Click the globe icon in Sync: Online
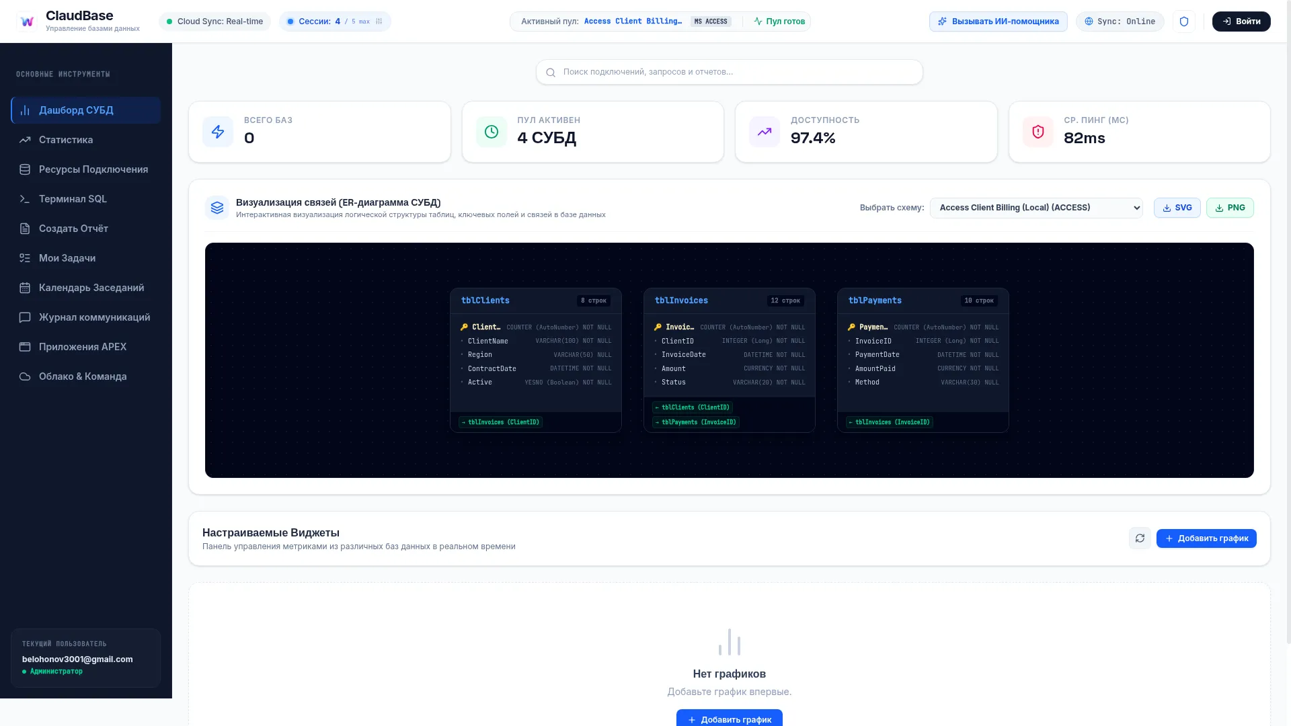This screenshot has height=726, width=1291. [x=1089, y=22]
